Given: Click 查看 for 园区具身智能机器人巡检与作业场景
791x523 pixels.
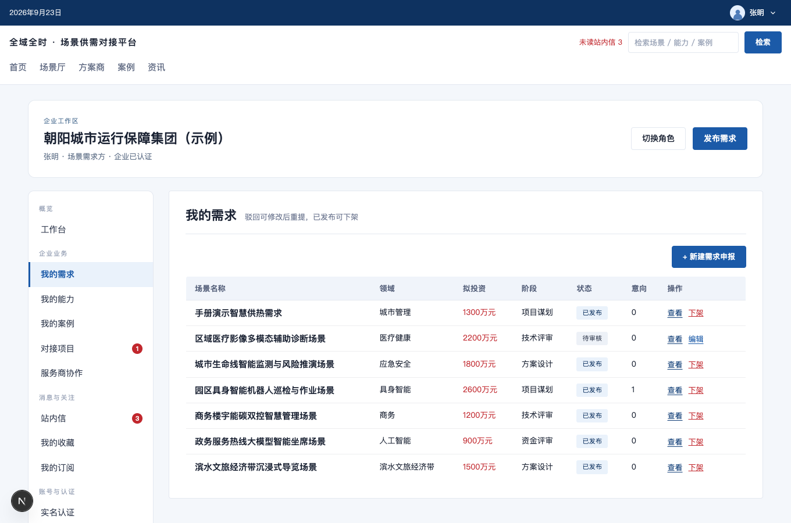Looking at the screenshot, I should tap(675, 390).
